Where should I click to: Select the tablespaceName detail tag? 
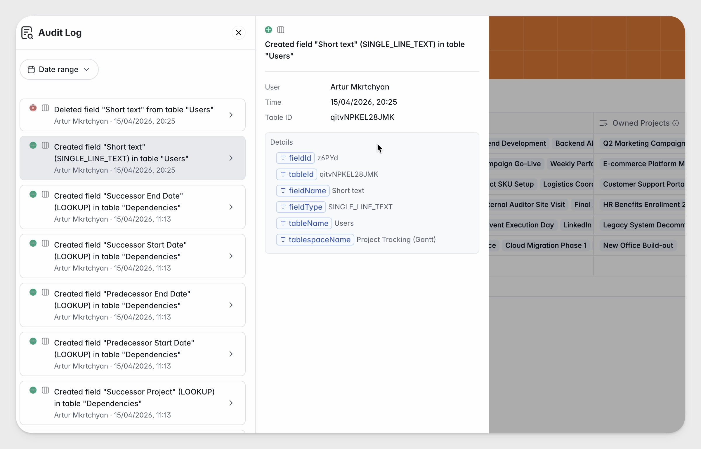315,240
